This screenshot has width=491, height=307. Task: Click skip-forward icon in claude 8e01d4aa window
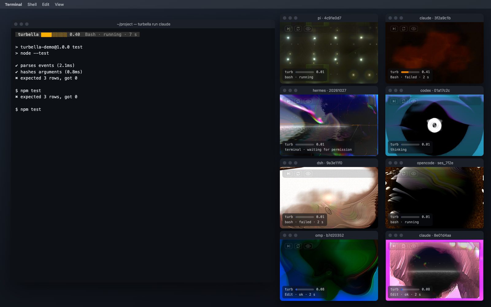(394, 246)
